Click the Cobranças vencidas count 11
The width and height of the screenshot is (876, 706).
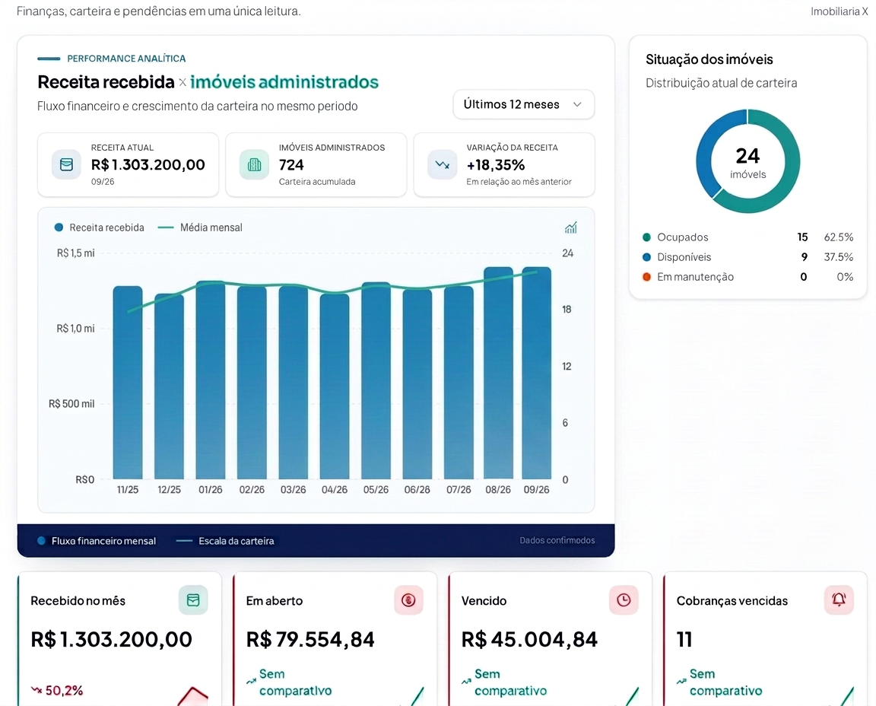684,640
